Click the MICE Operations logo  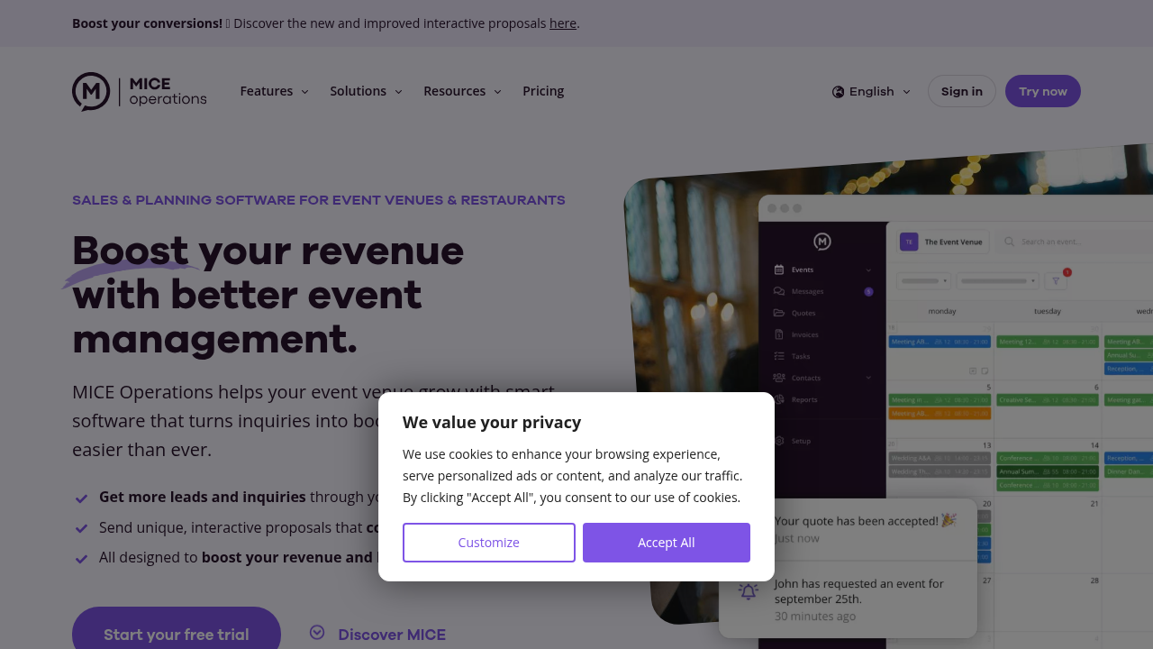(x=140, y=91)
